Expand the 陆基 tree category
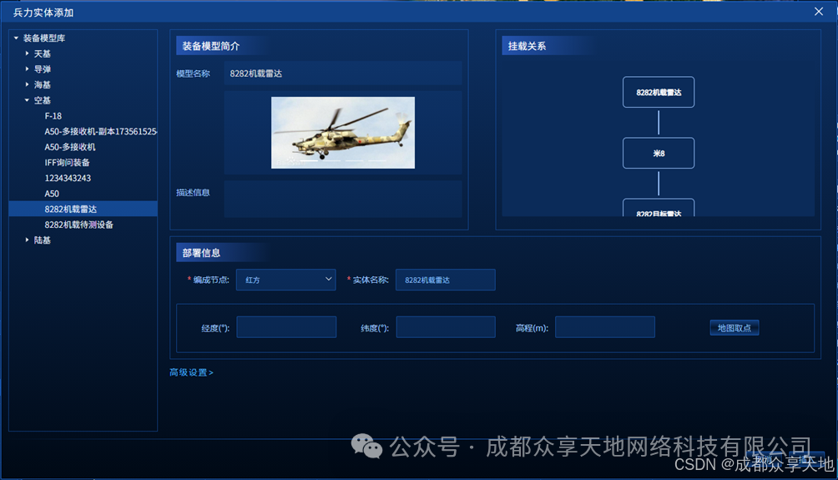The image size is (838, 480). pos(27,240)
